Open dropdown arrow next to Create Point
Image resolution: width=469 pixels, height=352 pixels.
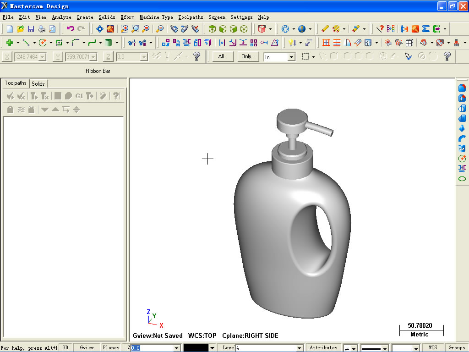point(18,43)
